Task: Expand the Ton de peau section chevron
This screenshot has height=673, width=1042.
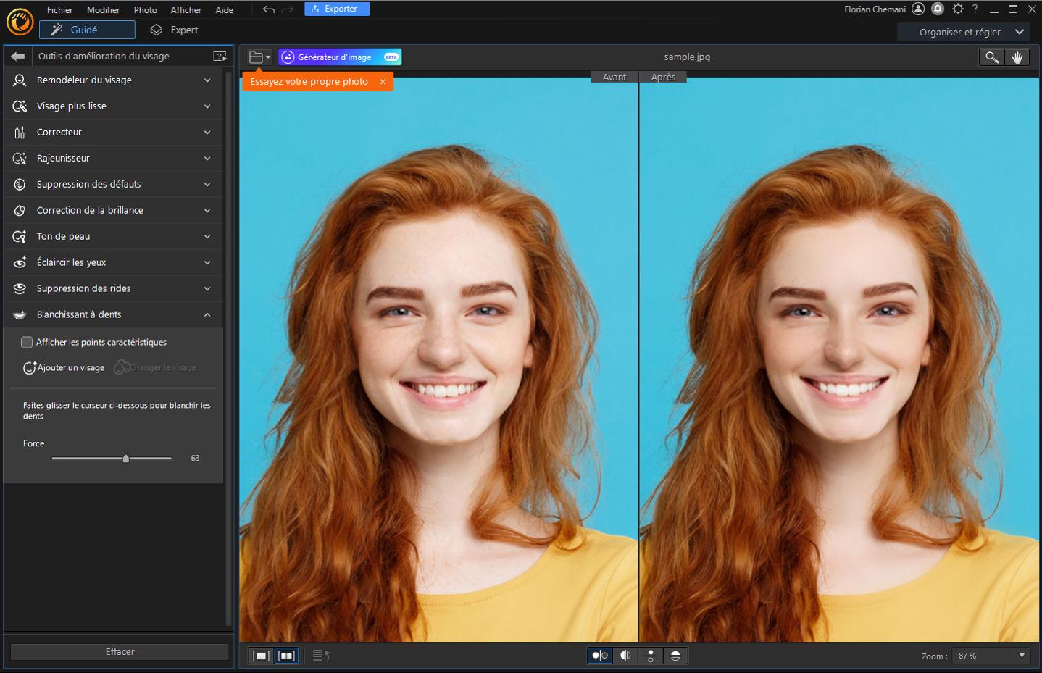Action: (207, 237)
